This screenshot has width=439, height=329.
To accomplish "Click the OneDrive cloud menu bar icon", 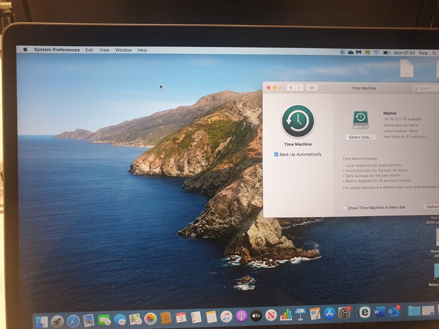I will (351, 52).
